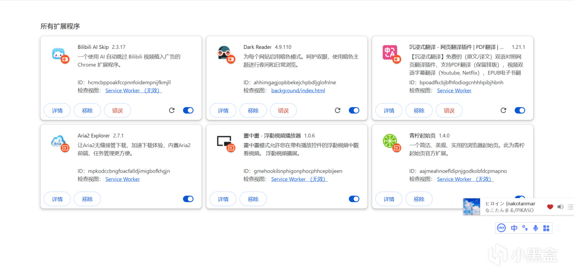
Task: Open details (详情) for 畫中畫 extension
Action: coord(223,199)
